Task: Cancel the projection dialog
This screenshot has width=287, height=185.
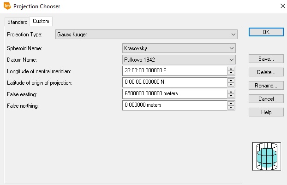Action: (266, 99)
